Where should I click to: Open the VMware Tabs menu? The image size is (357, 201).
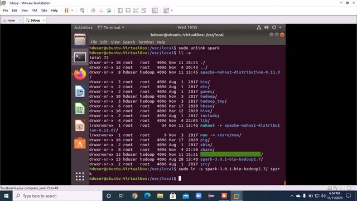click(44, 11)
